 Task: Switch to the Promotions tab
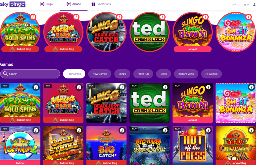pyautogui.click(x=101, y=4)
